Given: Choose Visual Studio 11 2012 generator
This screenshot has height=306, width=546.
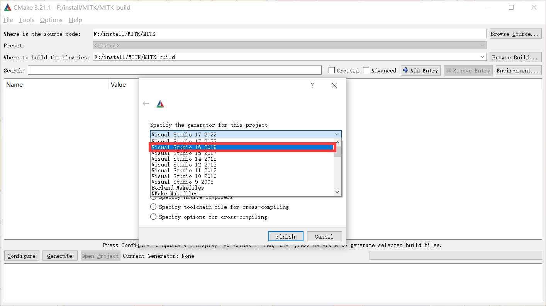Looking at the screenshot, I should 242,170.
